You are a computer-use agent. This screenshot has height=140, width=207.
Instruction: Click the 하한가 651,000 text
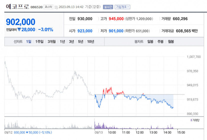click(x=137, y=31)
